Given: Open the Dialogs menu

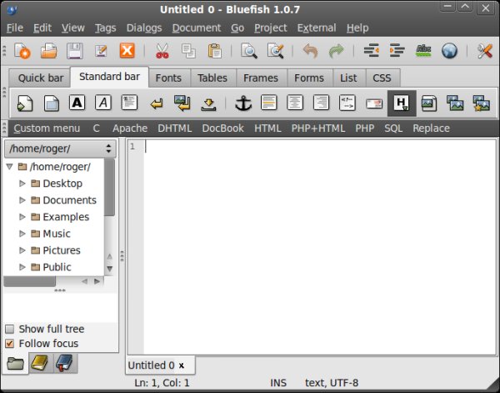Looking at the screenshot, I should point(144,28).
